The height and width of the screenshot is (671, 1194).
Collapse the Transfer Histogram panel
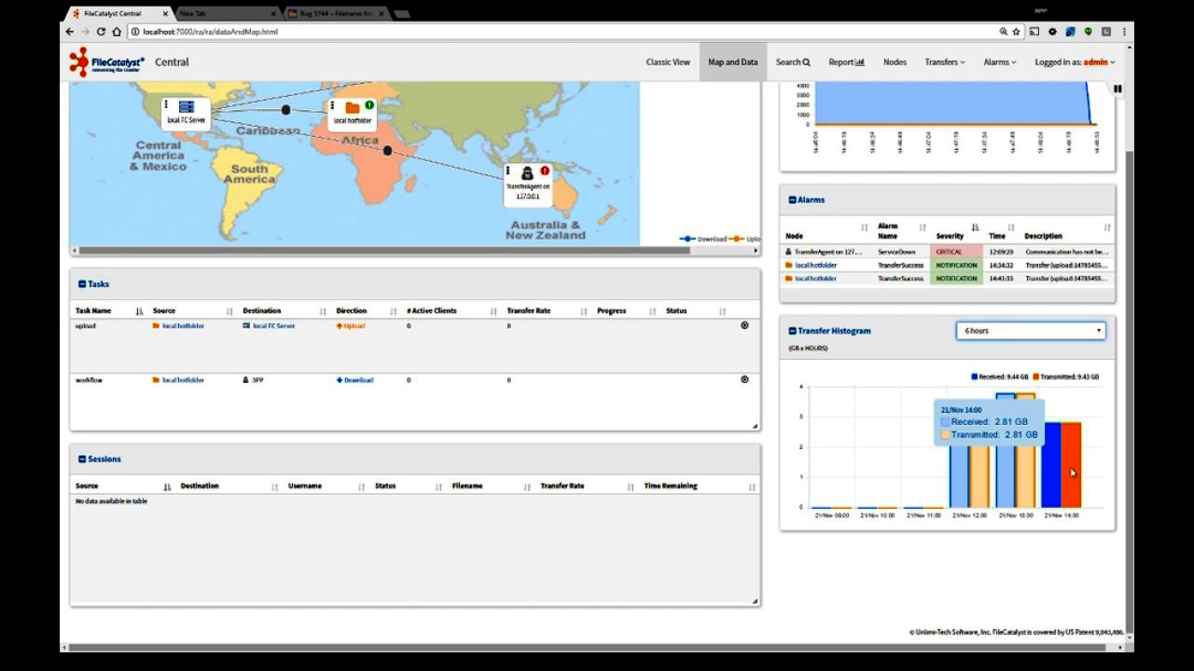point(792,331)
